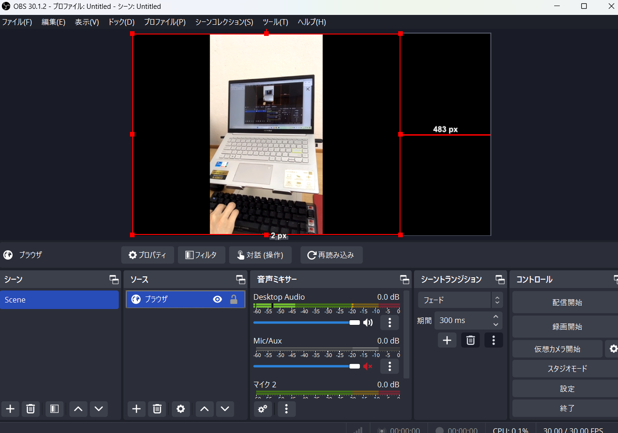This screenshot has height=433, width=618.
Task: Float the Audio Mixer dock panel
Action: 405,279
